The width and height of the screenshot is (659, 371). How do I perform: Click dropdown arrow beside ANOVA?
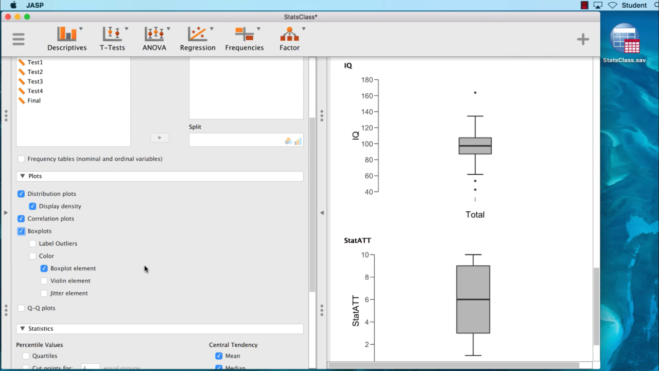click(x=168, y=29)
